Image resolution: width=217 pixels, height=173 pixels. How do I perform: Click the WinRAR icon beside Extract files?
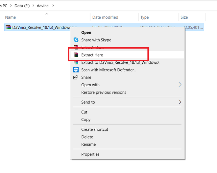pos(76,47)
